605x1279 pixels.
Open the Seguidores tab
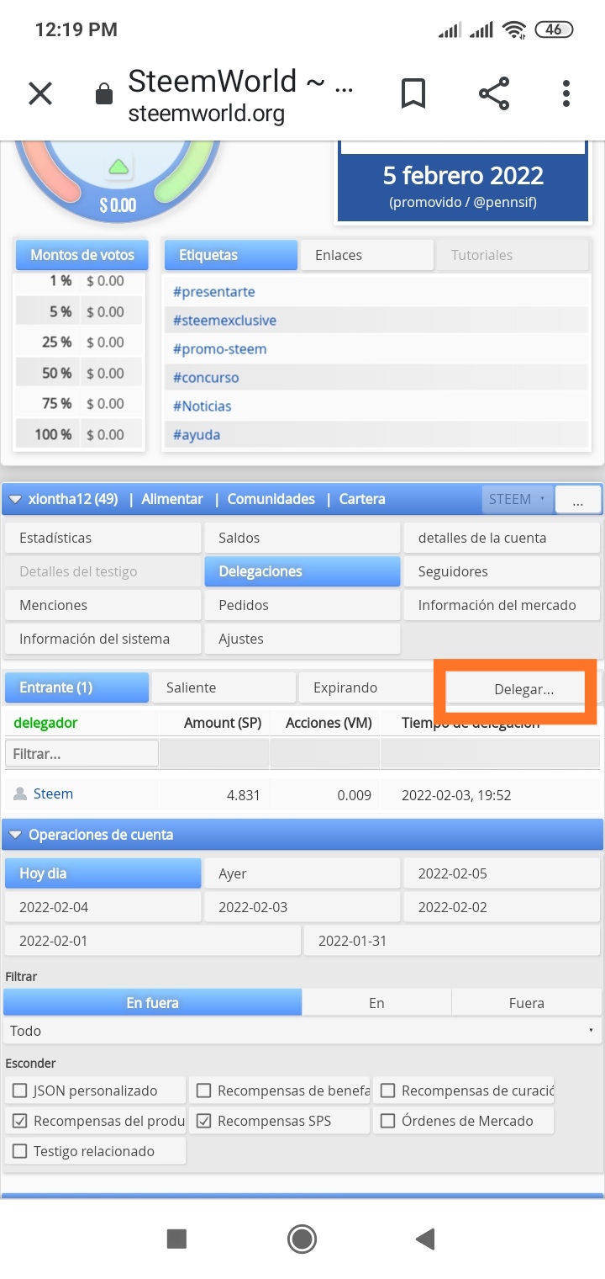[502, 571]
